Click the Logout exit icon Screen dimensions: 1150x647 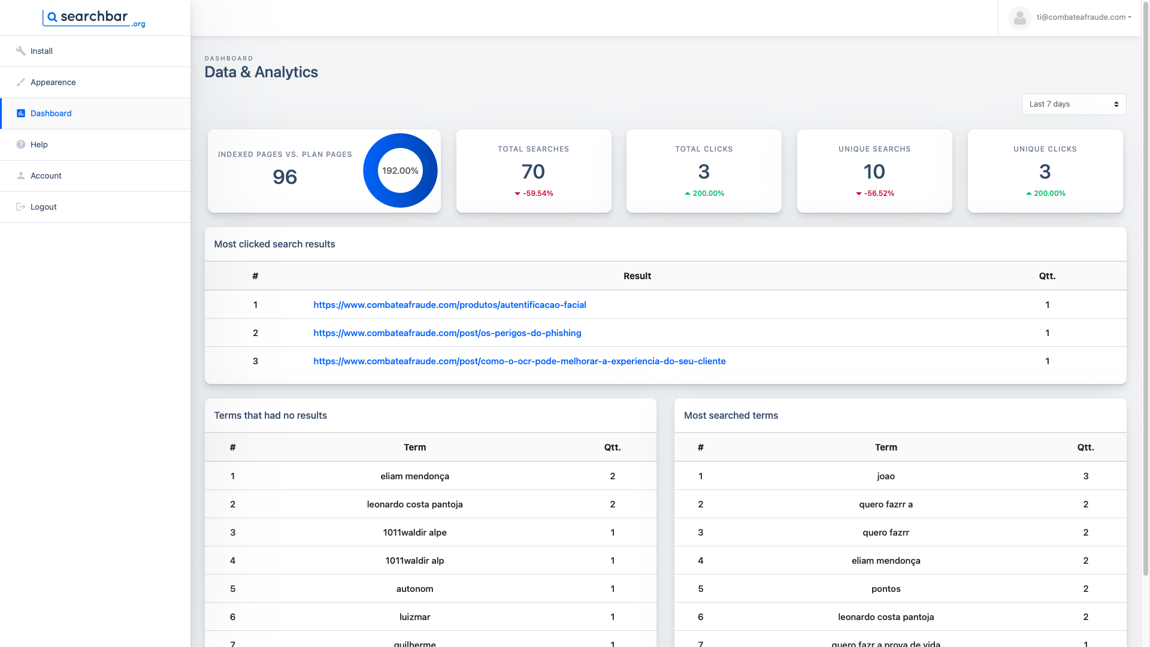(20, 207)
